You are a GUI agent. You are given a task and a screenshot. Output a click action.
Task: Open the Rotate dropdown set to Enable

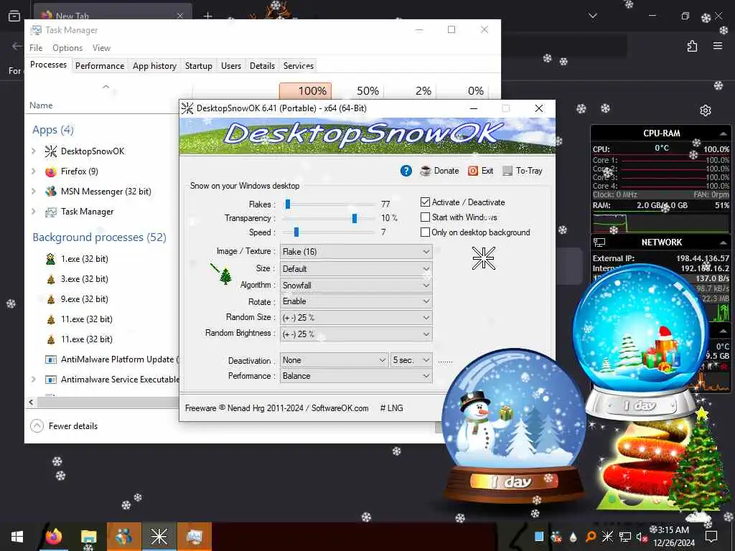point(356,301)
